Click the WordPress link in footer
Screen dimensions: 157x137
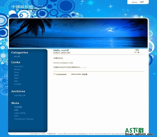tap(82, 134)
